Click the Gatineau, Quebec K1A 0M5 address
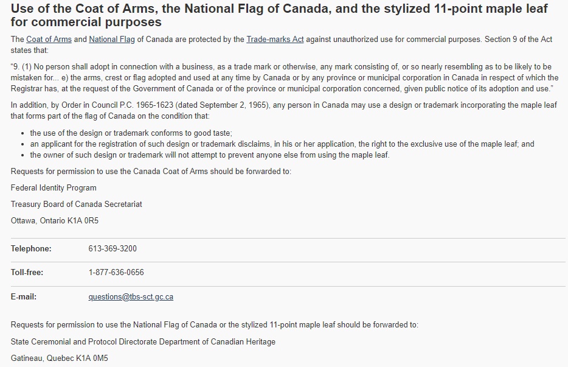 tap(60, 358)
